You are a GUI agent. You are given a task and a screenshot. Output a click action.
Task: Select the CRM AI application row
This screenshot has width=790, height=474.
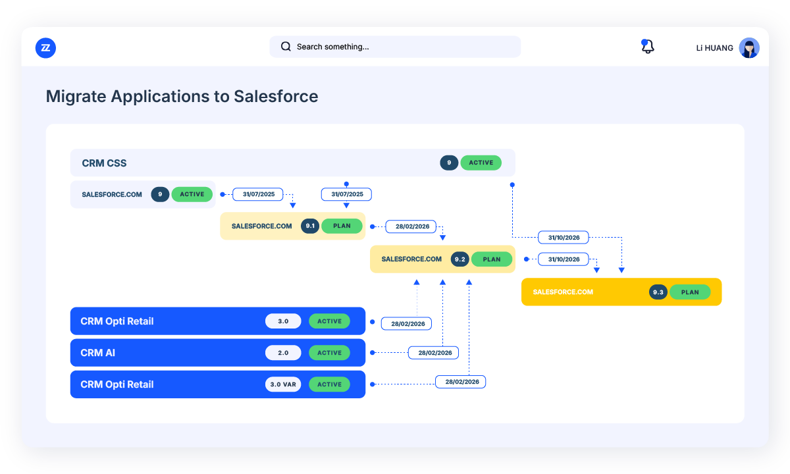click(218, 353)
